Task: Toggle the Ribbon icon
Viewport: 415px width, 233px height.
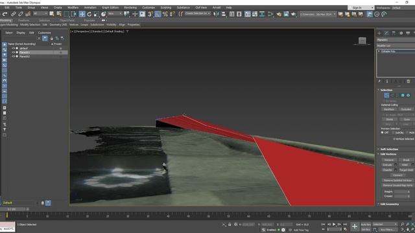Action: click(x=248, y=14)
